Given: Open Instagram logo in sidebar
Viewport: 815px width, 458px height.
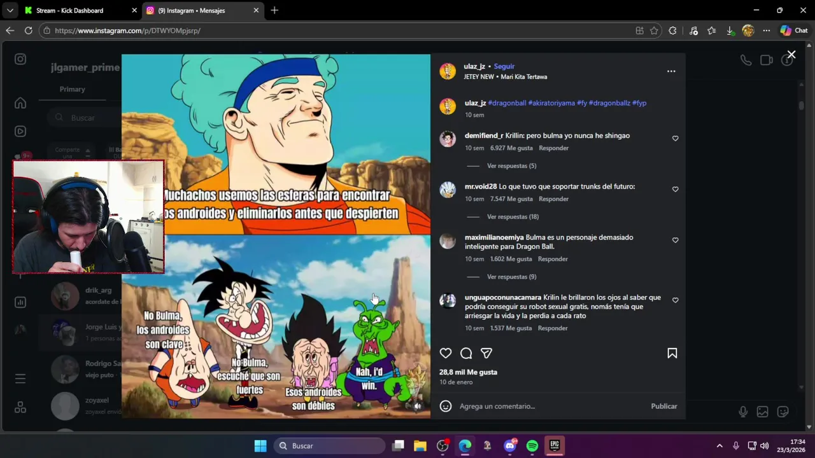Looking at the screenshot, I should tap(20, 59).
